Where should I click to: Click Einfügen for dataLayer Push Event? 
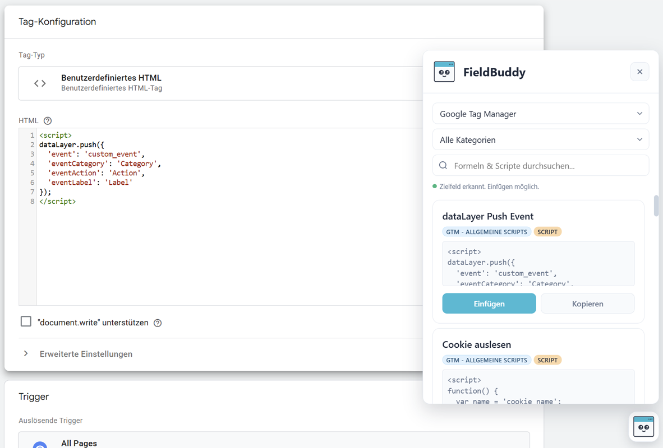(x=489, y=304)
